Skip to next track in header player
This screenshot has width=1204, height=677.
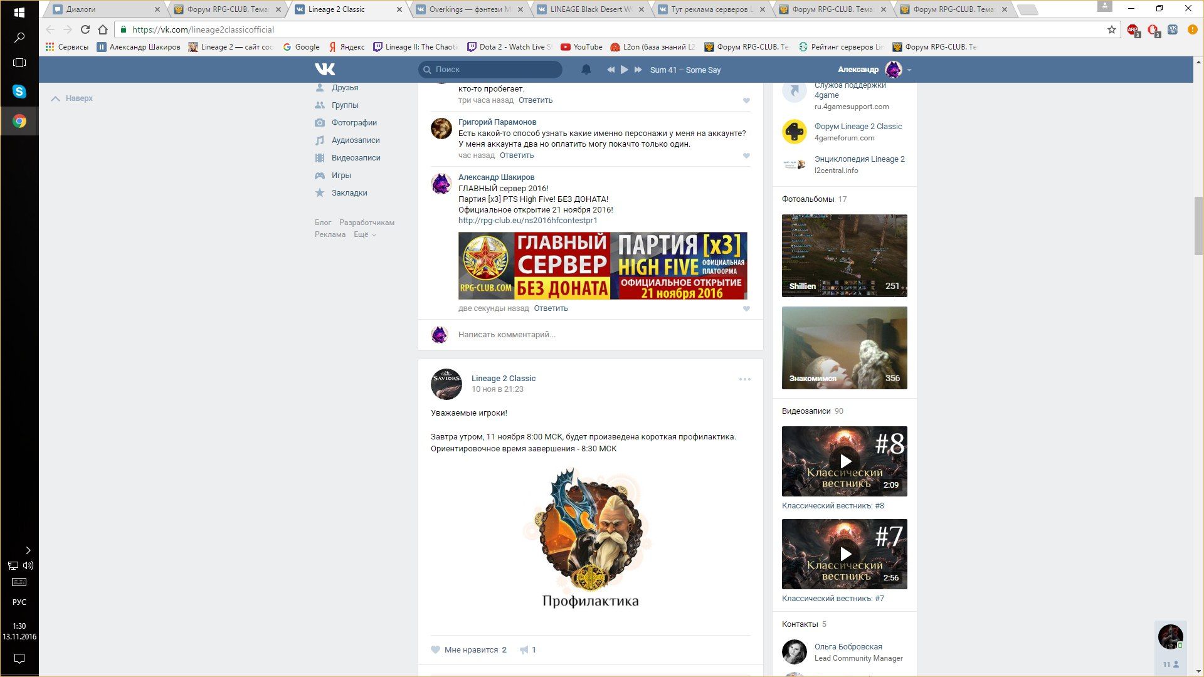tap(638, 70)
